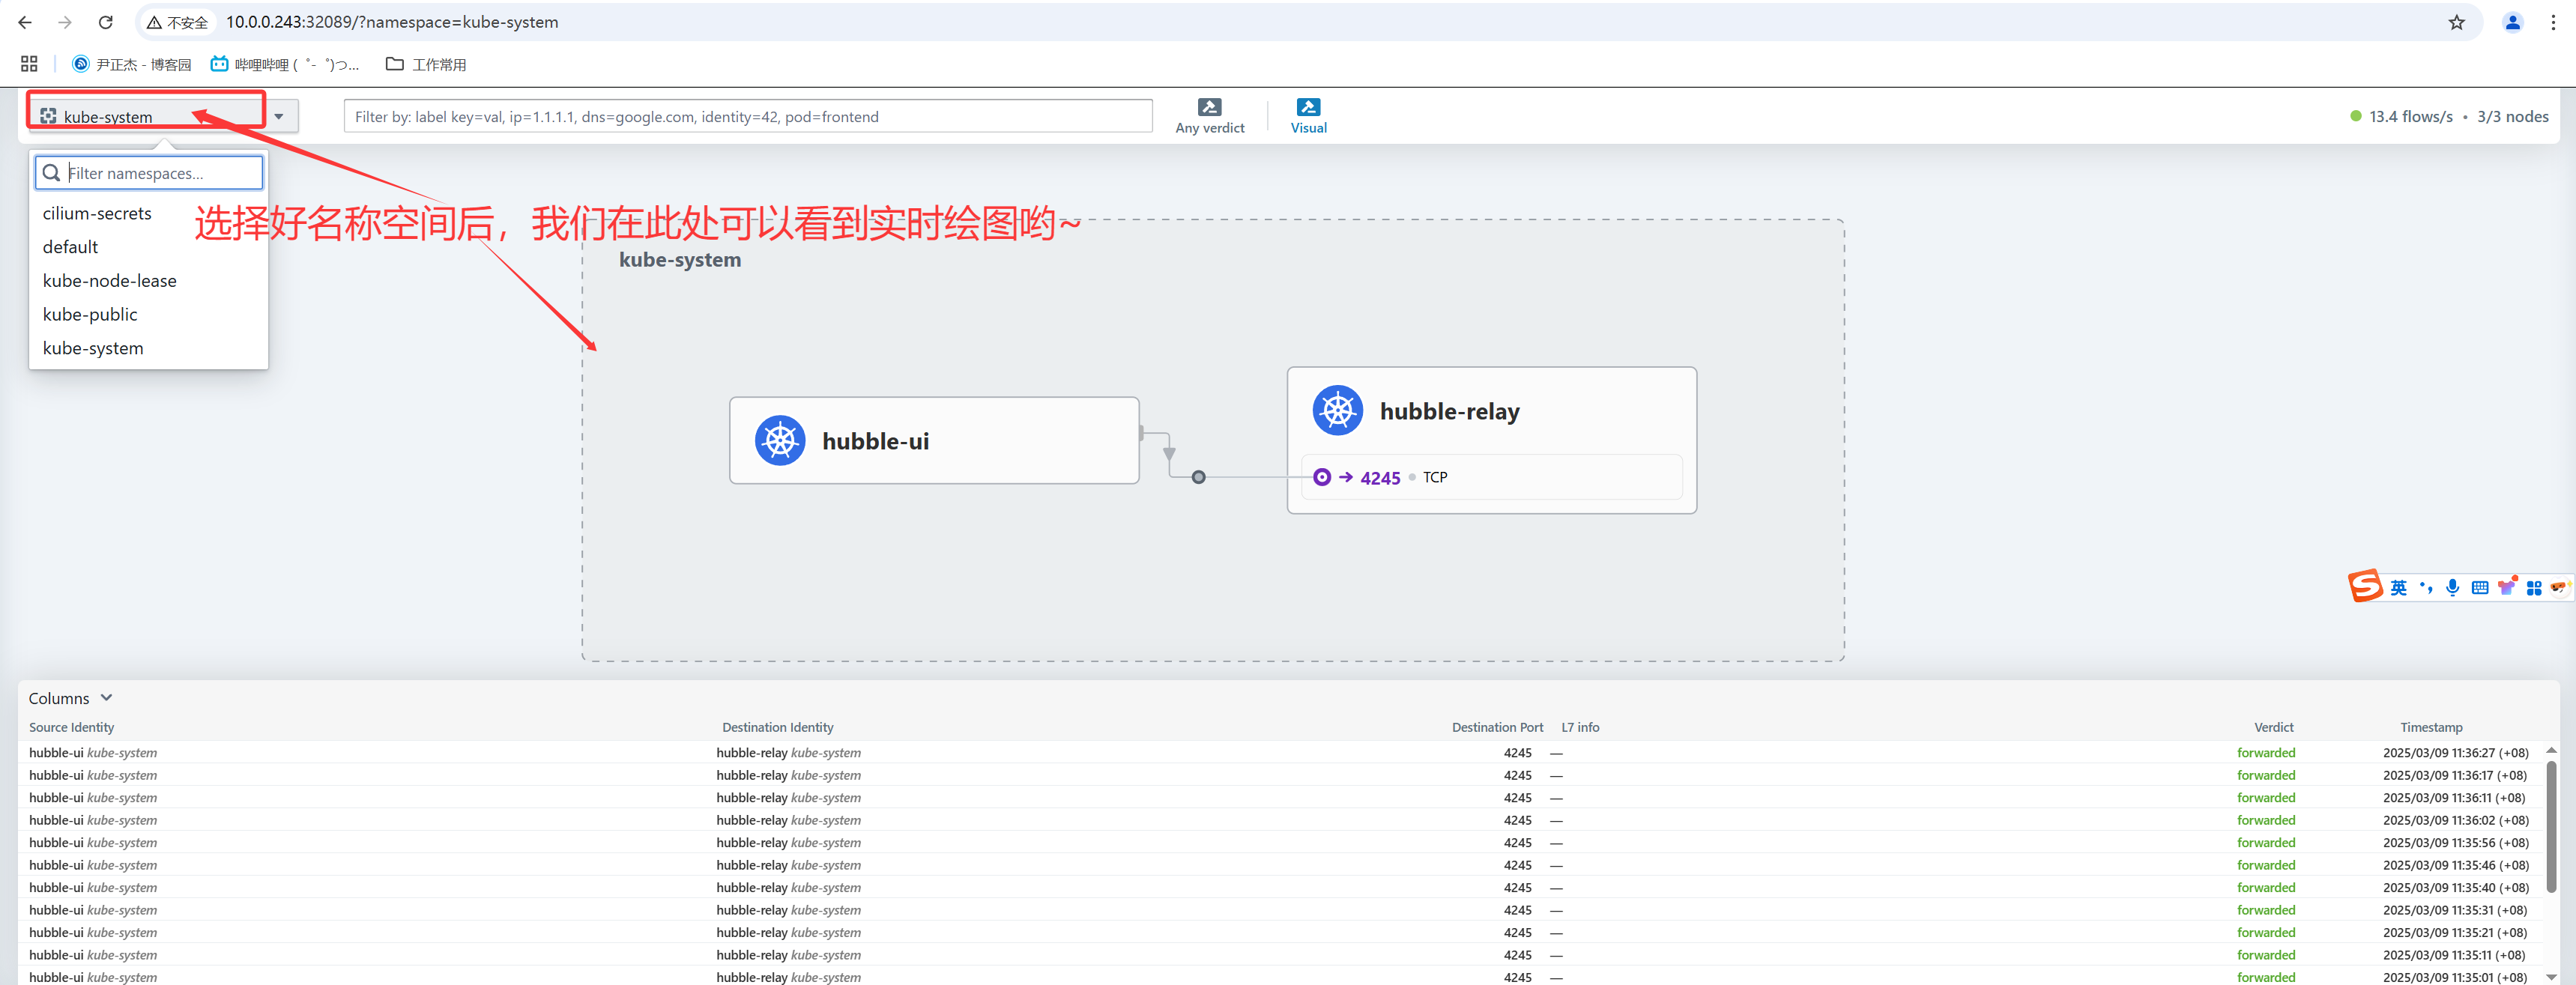Expand the Columns dropdown
The width and height of the screenshot is (2576, 985).
(70, 698)
